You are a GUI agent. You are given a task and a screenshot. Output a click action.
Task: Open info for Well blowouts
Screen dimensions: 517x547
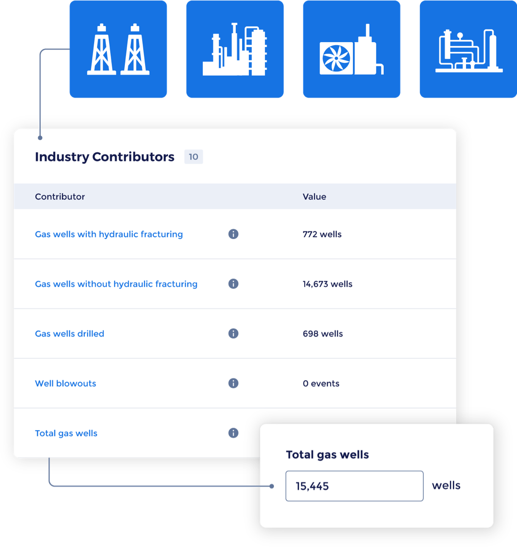point(233,383)
